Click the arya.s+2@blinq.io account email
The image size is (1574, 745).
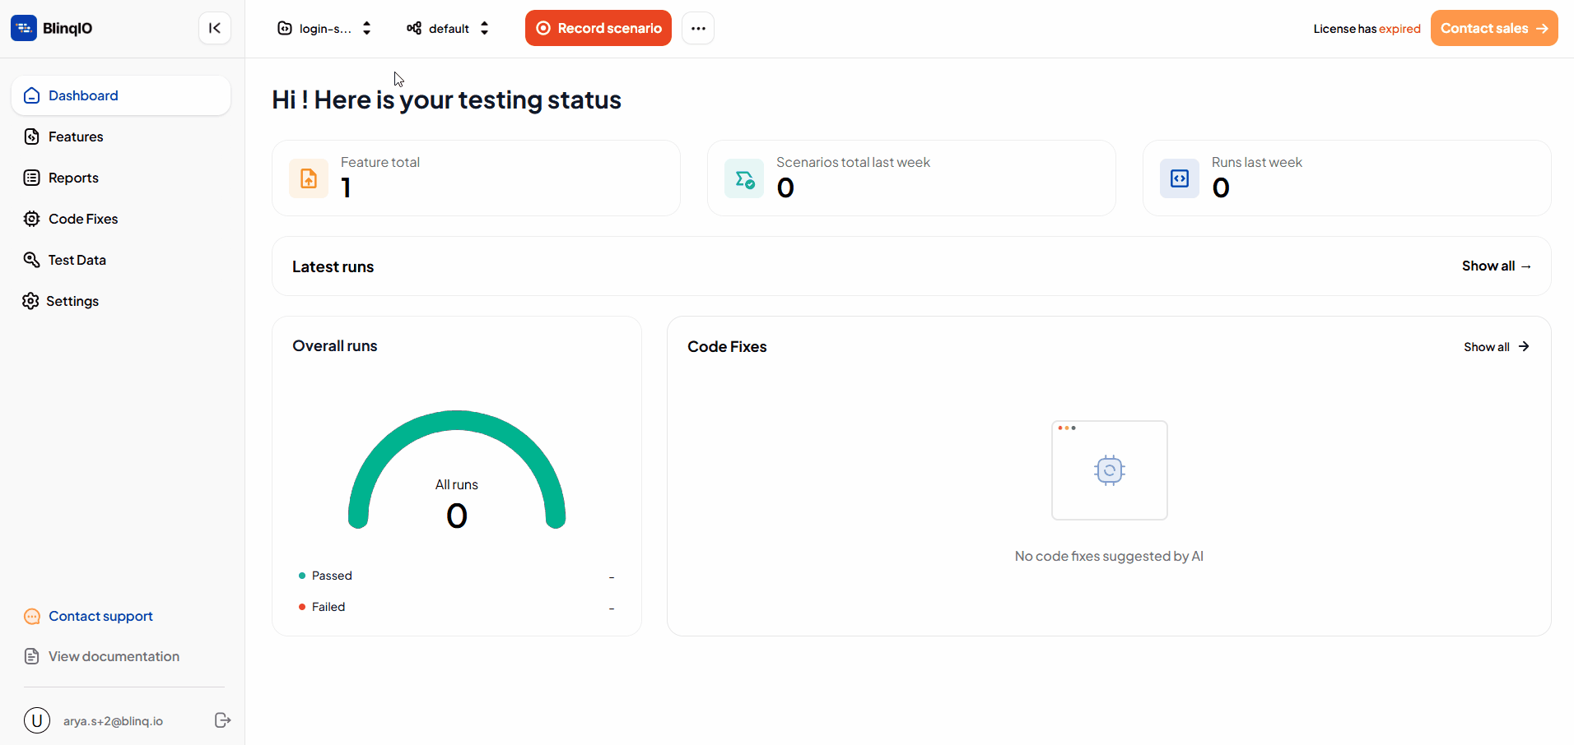point(113,721)
